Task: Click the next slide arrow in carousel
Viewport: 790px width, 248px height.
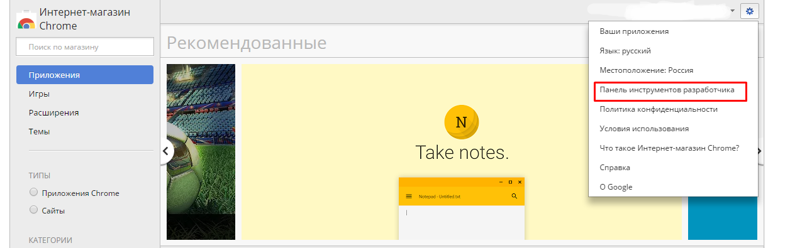Action: click(x=759, y=151)
